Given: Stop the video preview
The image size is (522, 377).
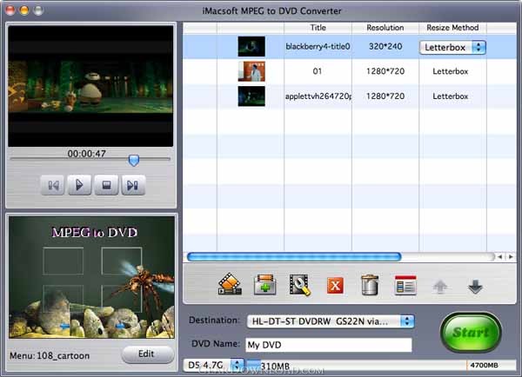Looking at the screenshot, I should click(106, 185).
